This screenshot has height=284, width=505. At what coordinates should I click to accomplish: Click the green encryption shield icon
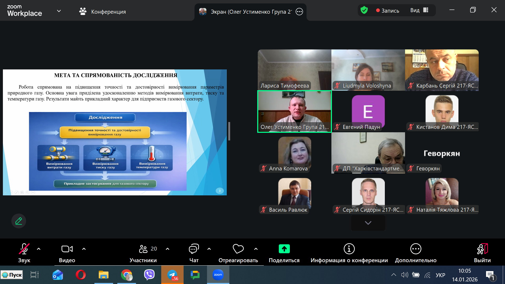364,10
